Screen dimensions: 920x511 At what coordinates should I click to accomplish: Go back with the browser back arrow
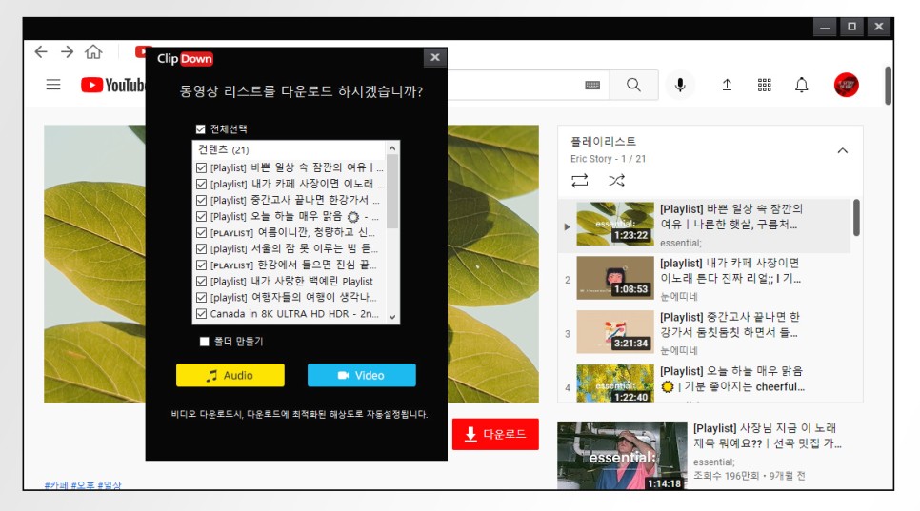[x=41, y=52]
